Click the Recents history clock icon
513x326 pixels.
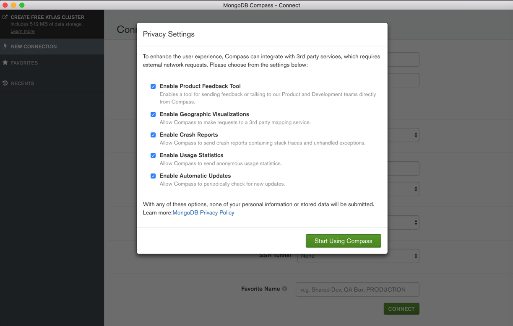pos(5,83)
